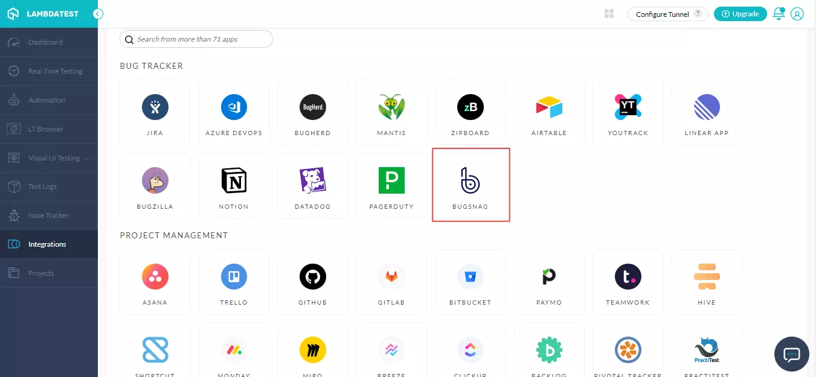Open Real Time Testing from sidebar
The width and height of the screenshot is (816, 377).
point(55,71)
